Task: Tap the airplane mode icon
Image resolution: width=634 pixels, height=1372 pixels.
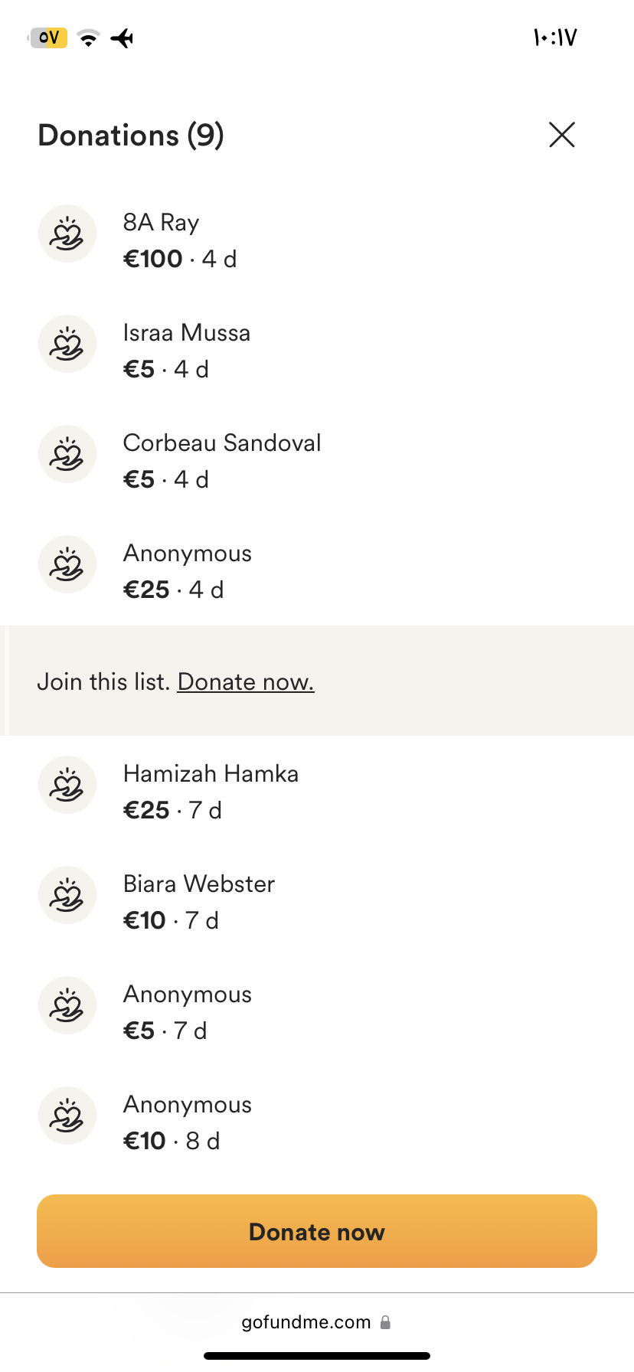Action: [x=123, y=38]
